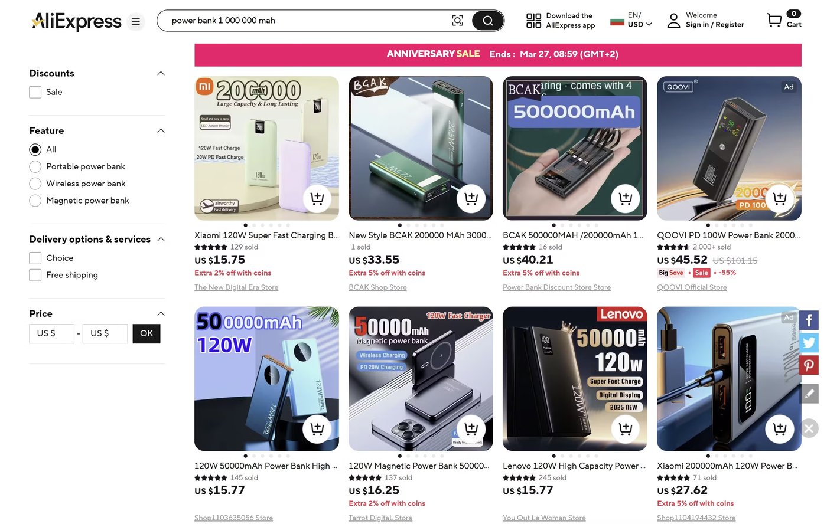827x524 pixels.
Task: Tick the Free shipping checkbox
Action: point(35,275)
